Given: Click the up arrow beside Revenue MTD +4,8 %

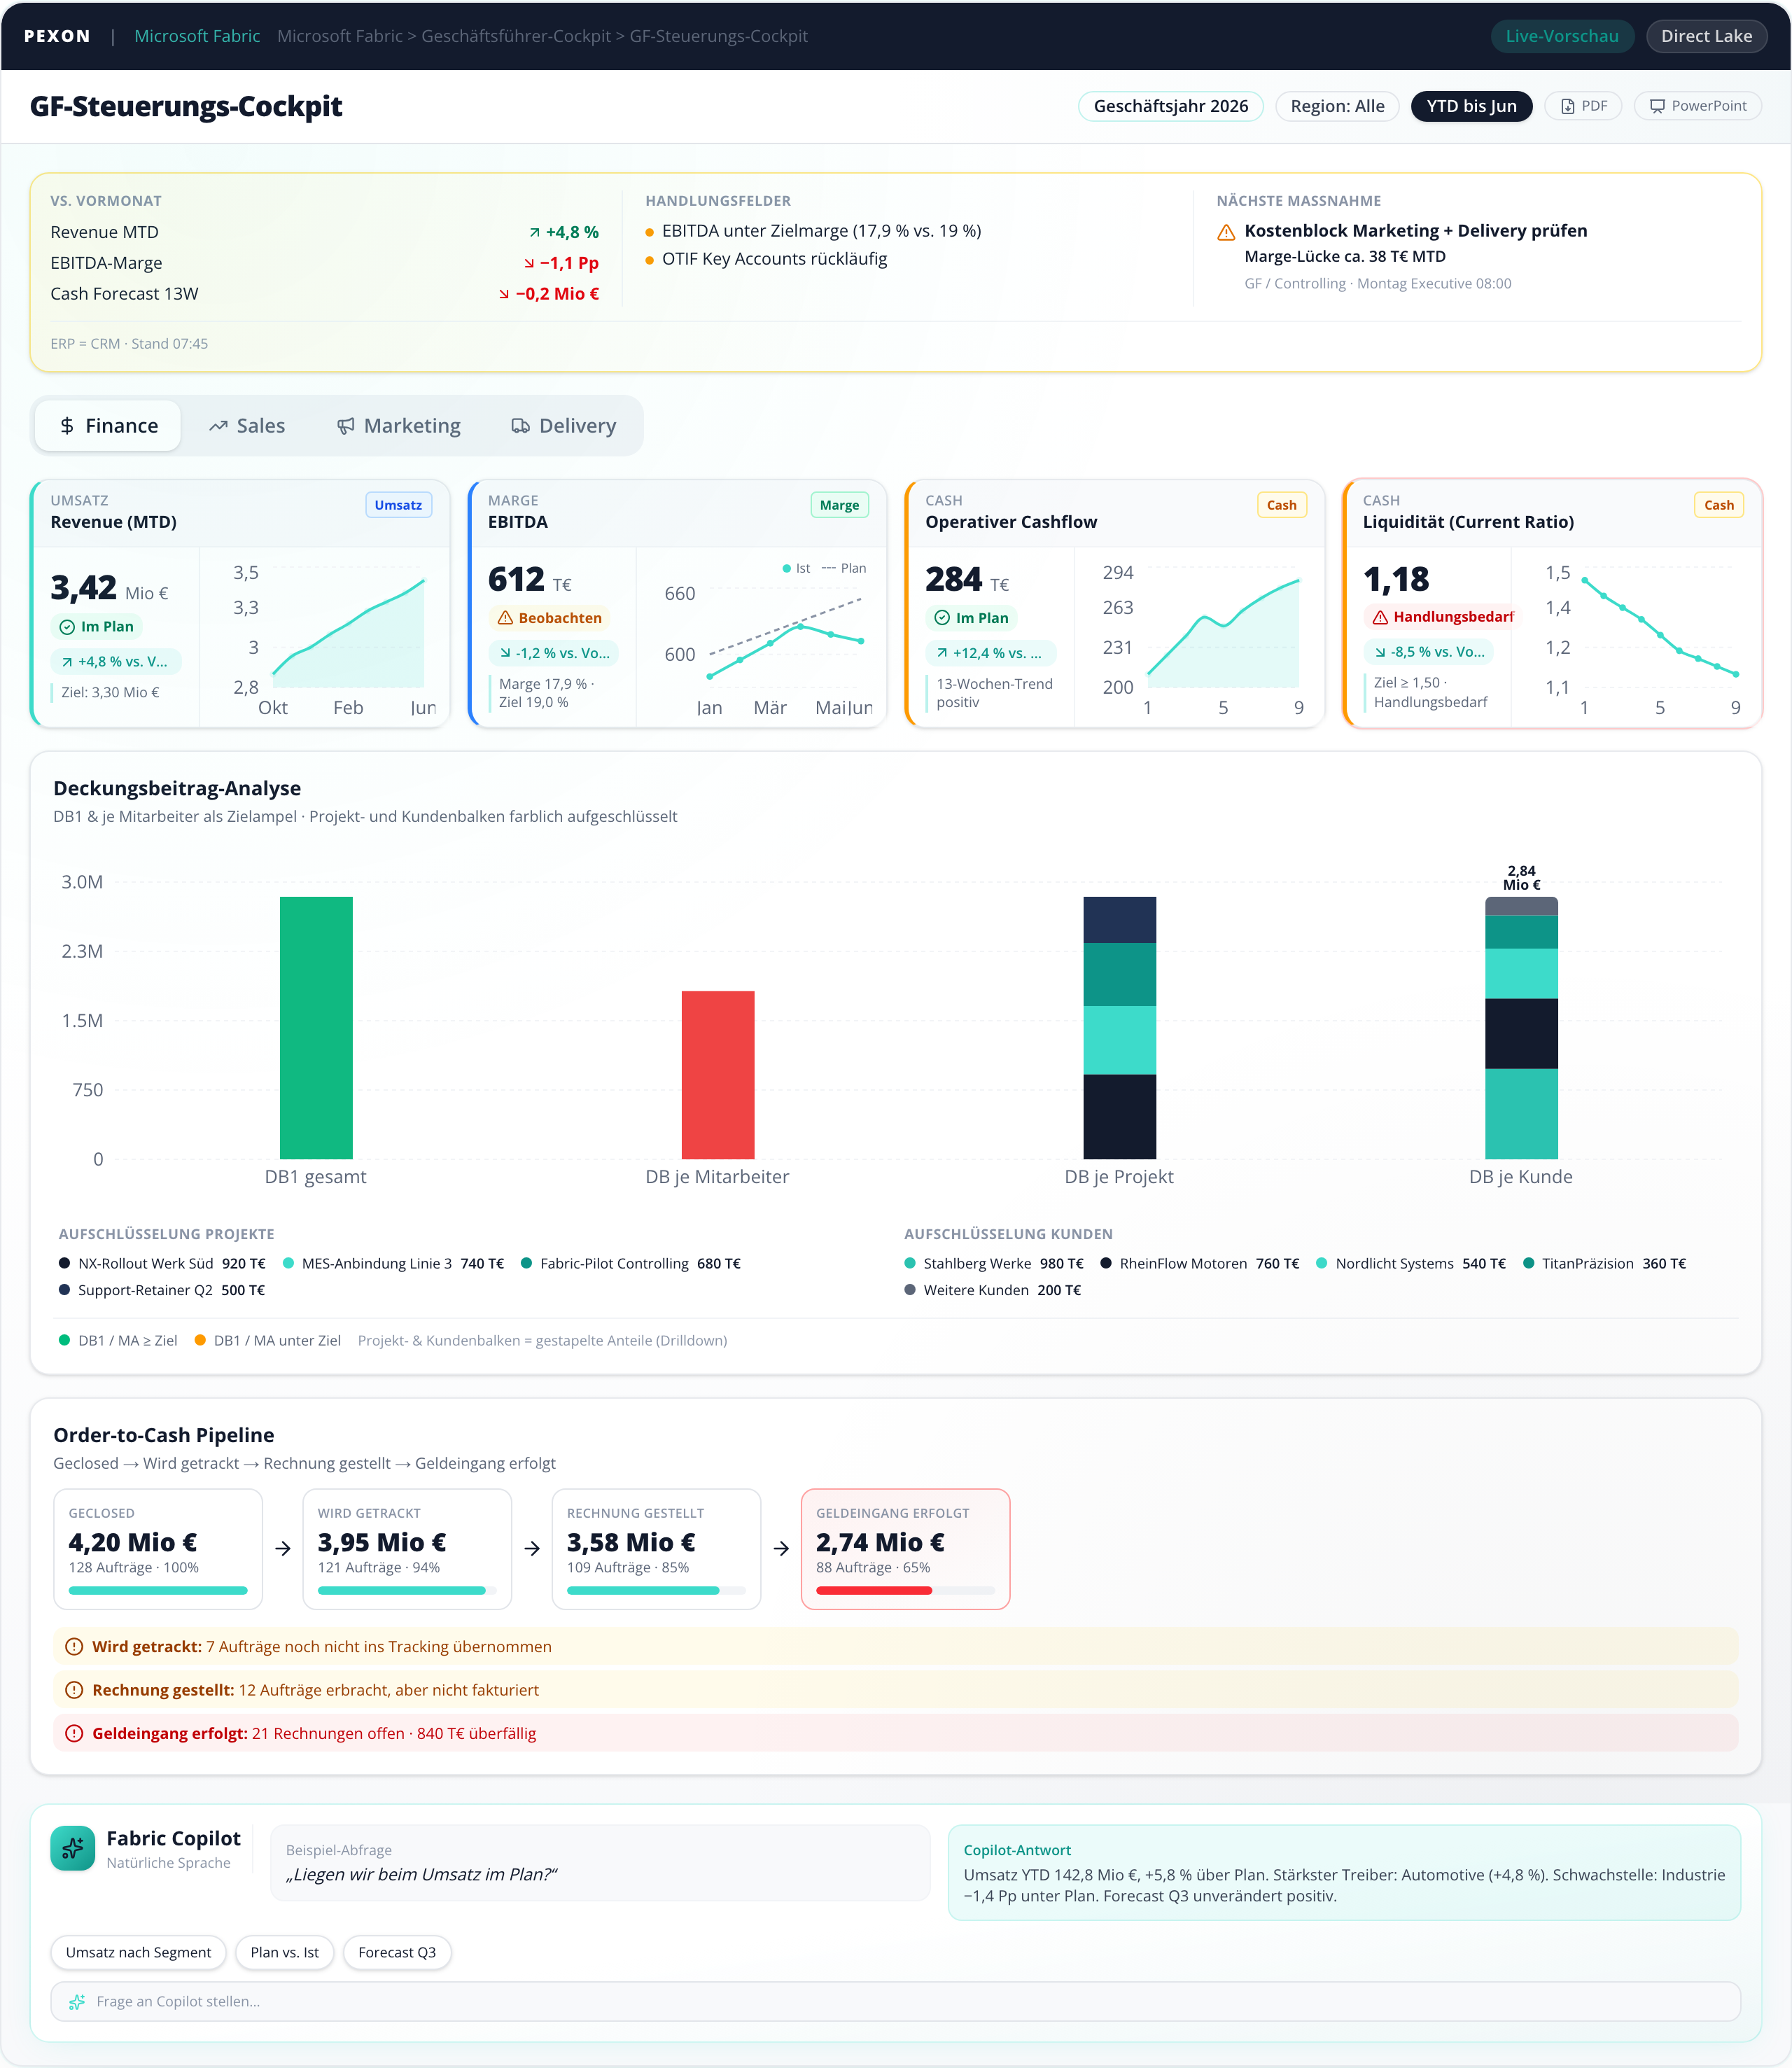Looking at the screenshot, I should [x=535, y=232].
